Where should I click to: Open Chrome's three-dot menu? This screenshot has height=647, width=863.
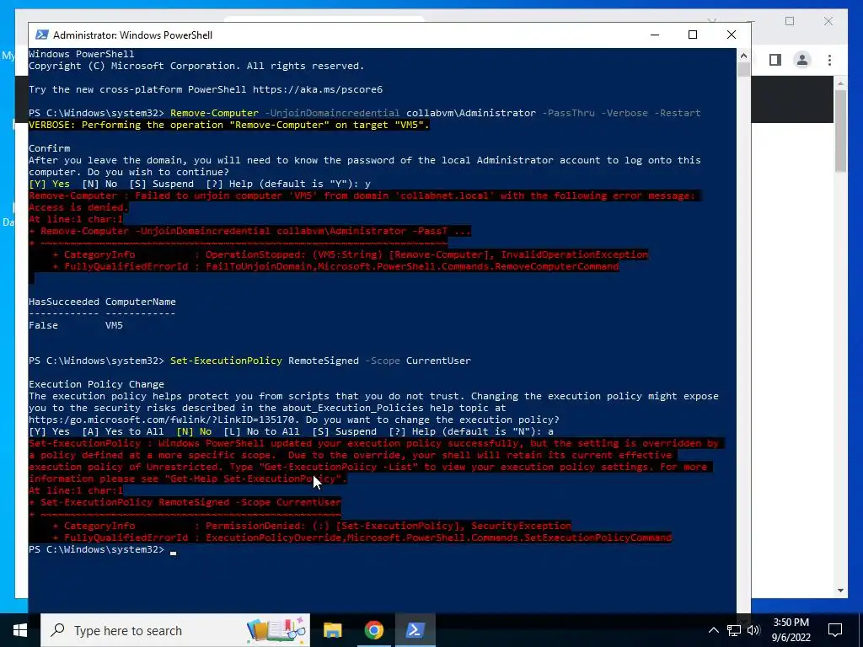tap(829, 60)
